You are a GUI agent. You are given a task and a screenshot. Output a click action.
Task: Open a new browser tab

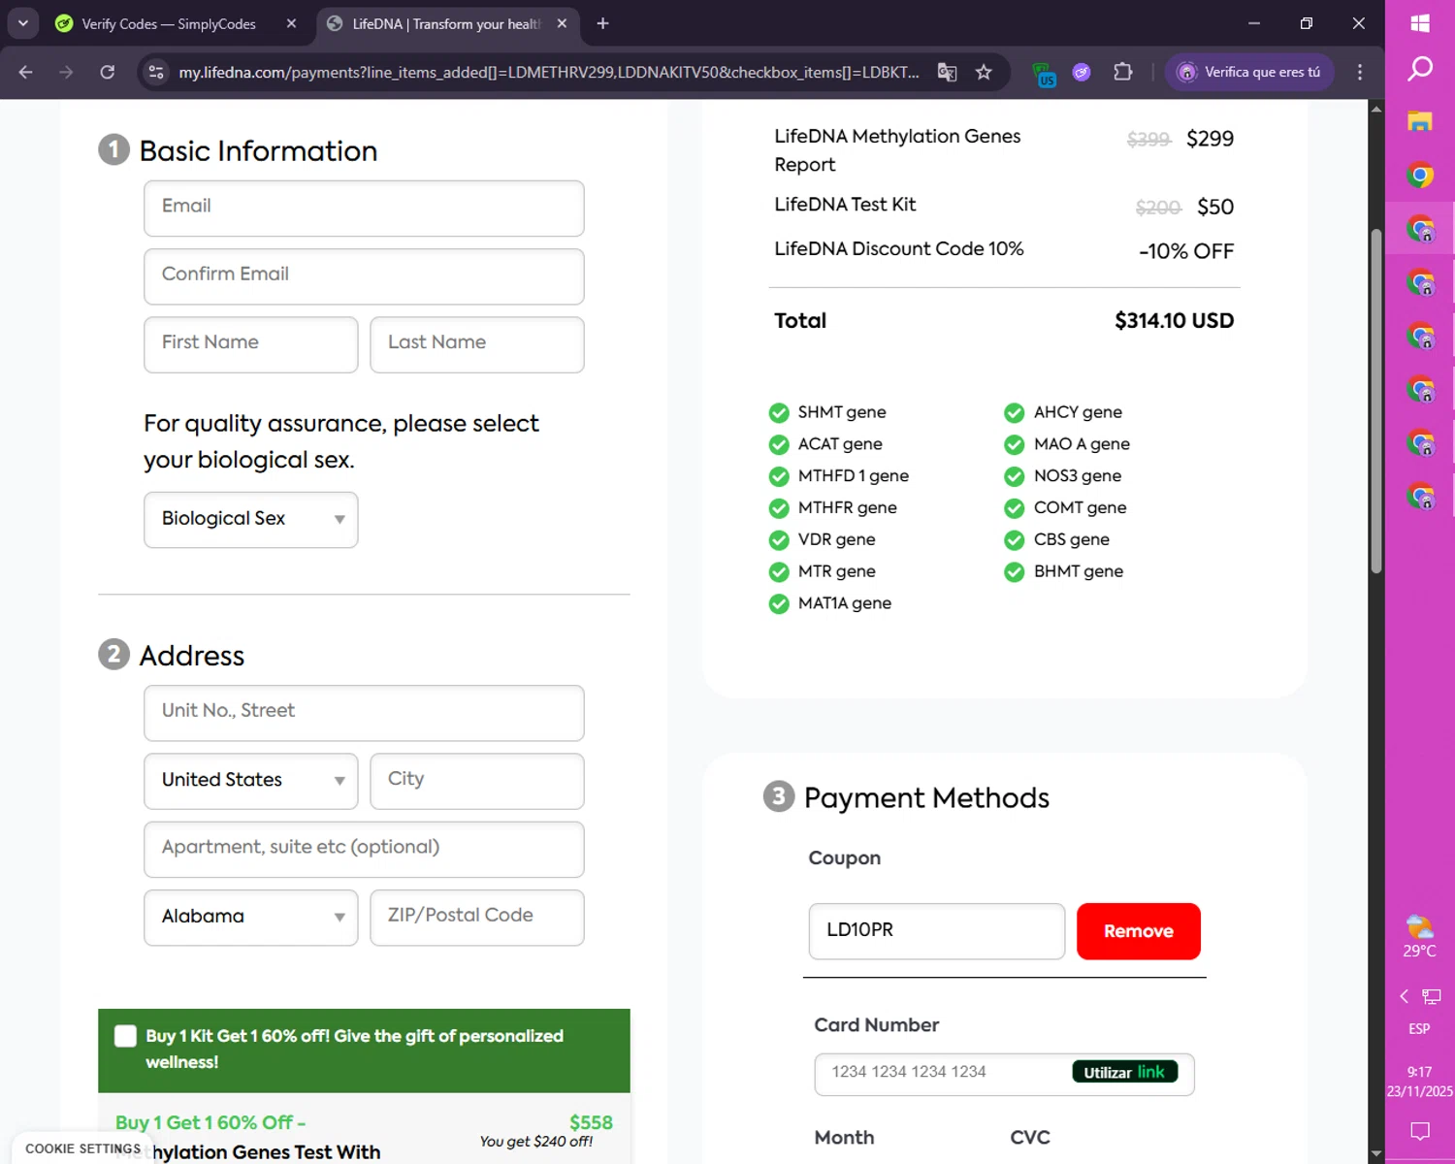pyautogui.click(x=602, y=23)
